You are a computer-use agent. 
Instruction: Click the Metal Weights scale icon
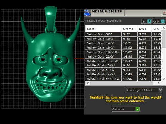point(87,13)
